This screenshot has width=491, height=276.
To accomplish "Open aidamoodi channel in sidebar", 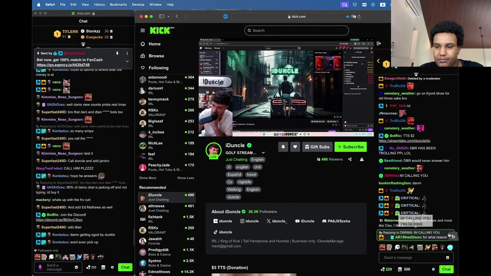I will pos(166,79).
